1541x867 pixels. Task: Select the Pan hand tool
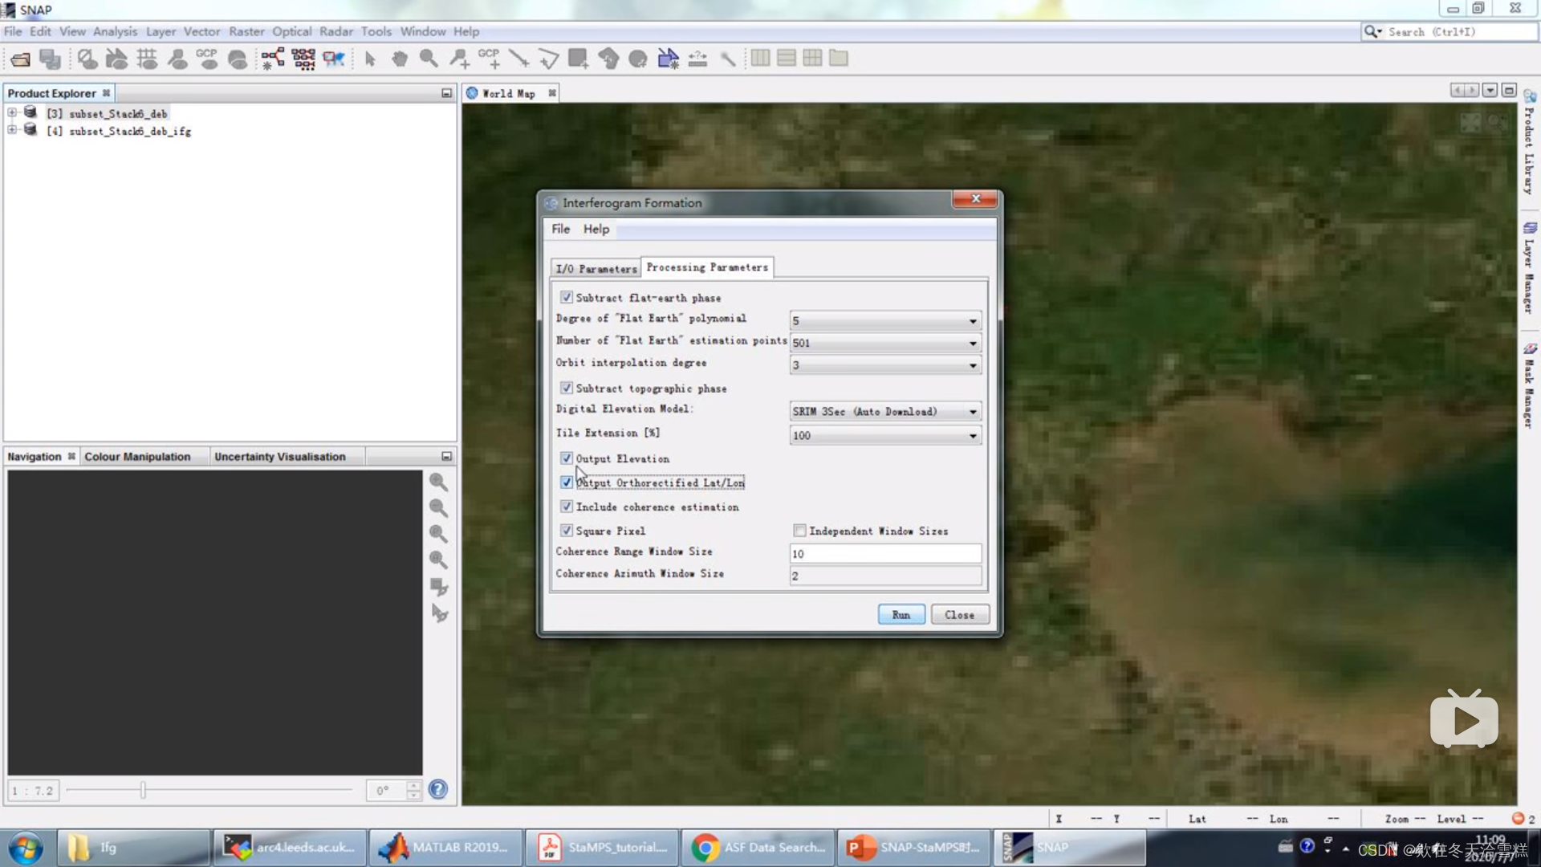[x=399, y=59]
